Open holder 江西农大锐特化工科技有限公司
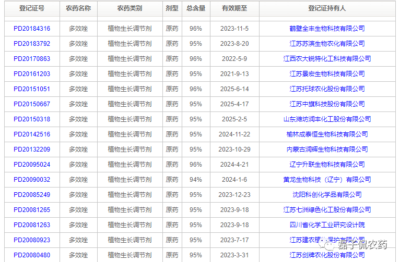400x262 pixels. pyautogui.click(x=327, y=59)
